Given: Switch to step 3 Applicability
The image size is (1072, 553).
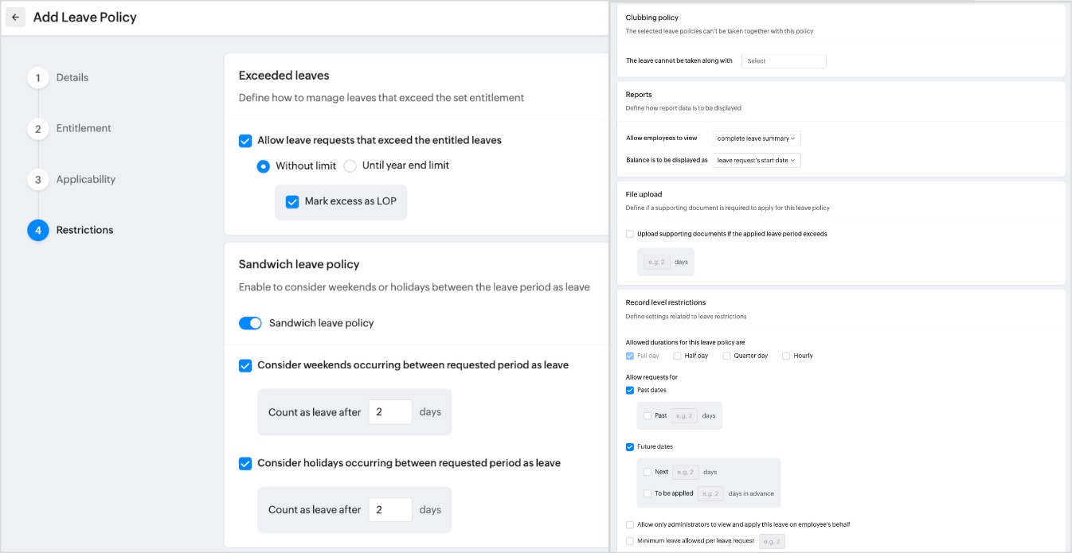Looking at the screenshot, I should pos(38,180).
